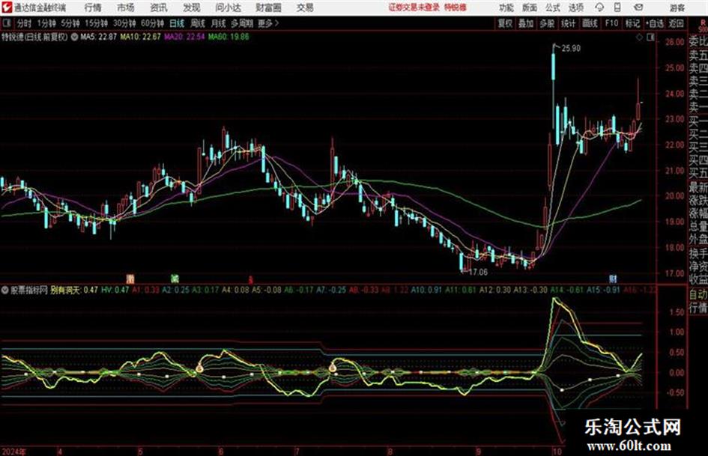Image resolution: width=708 pixels, height=456 pixels.
Task: Expand main chart indicator dropdown arrow
Action: 74,37
